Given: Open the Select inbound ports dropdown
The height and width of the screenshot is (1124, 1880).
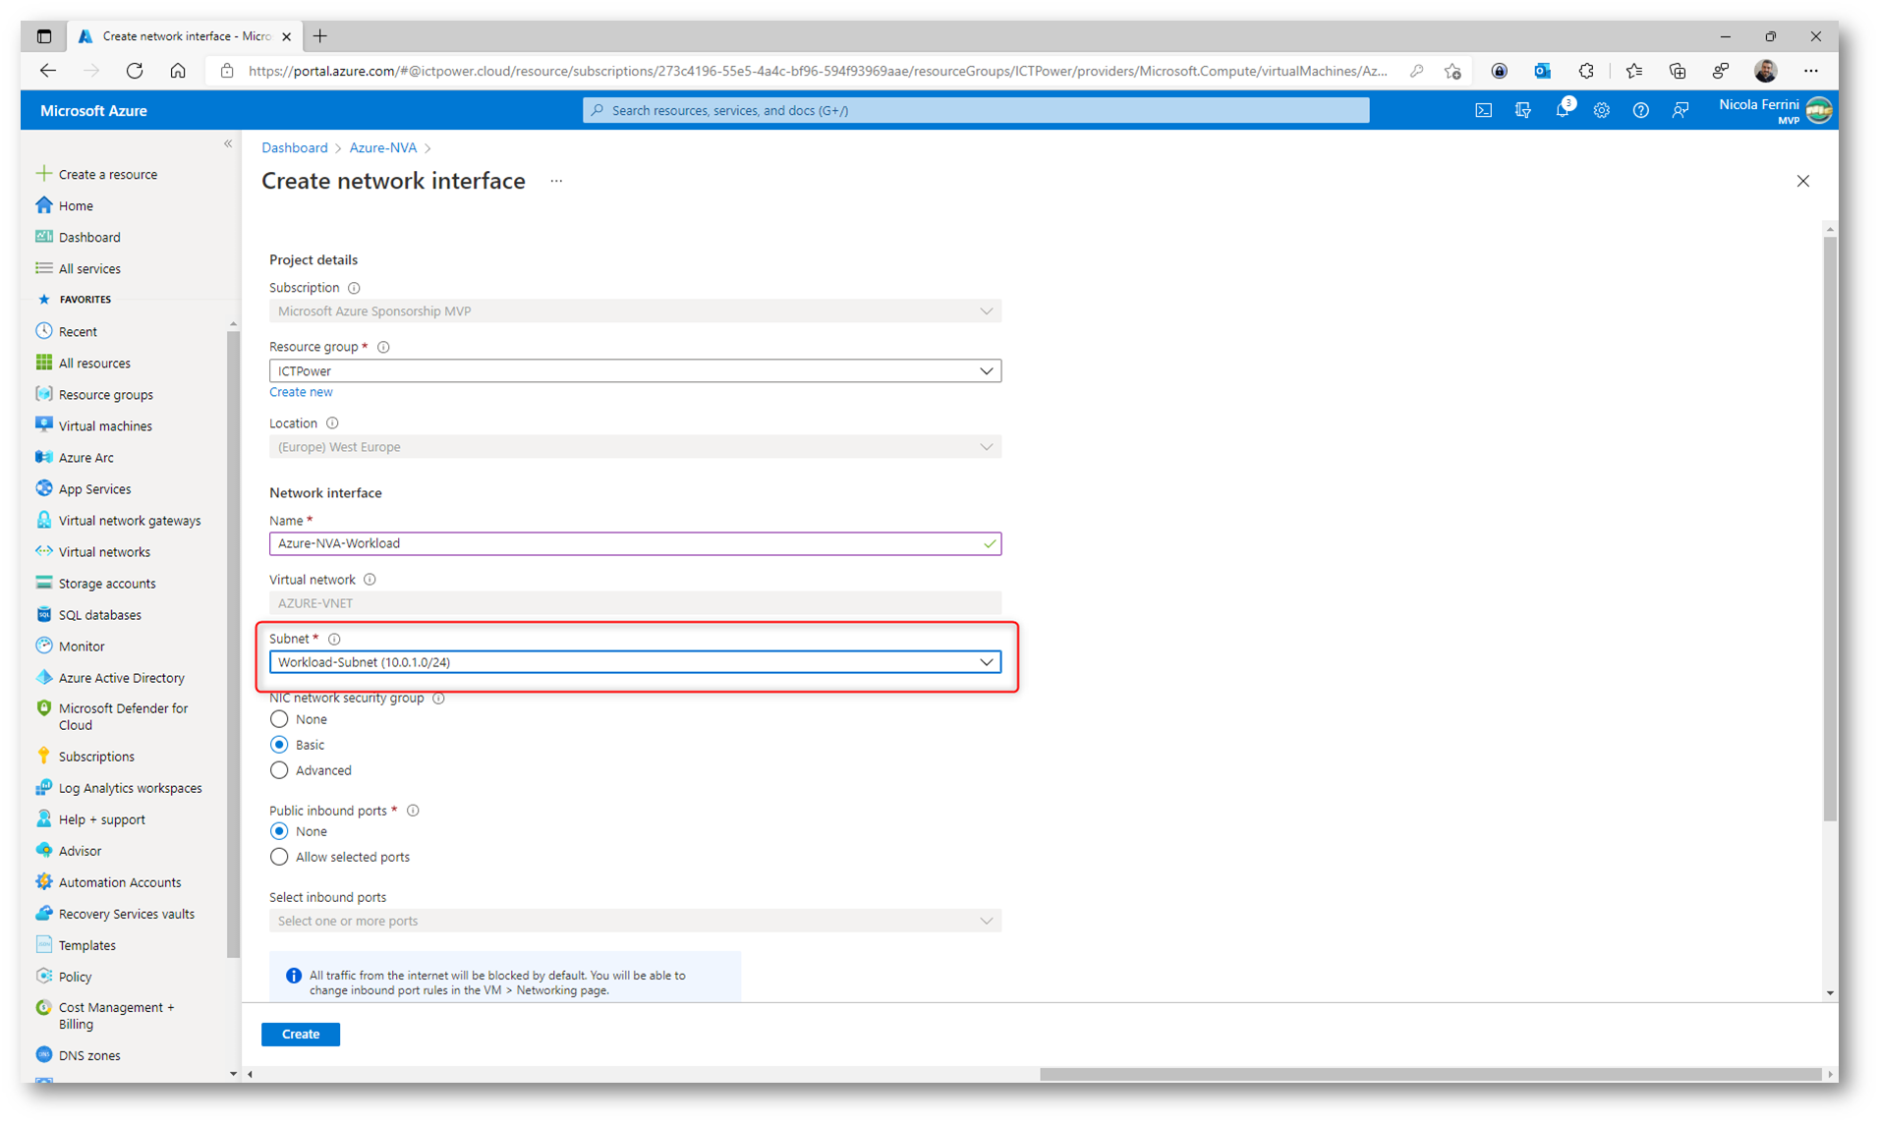Looking at the screenshot, I should pos(635,921).
